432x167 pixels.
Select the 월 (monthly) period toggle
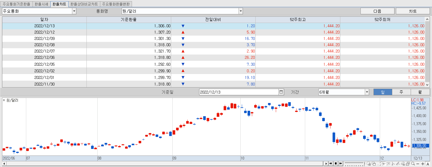pyautogui.click(x=420, y=92)
